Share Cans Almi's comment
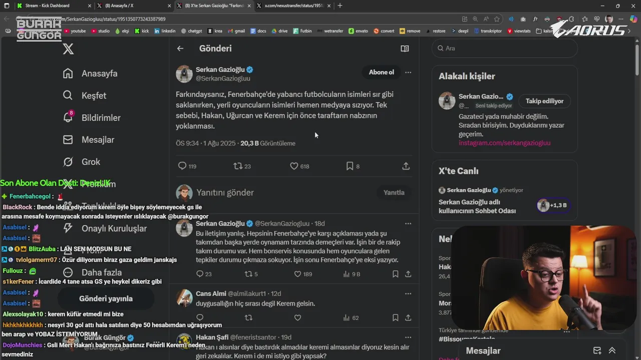The height and width of the screenshot is (360, 641). point(408,317)
